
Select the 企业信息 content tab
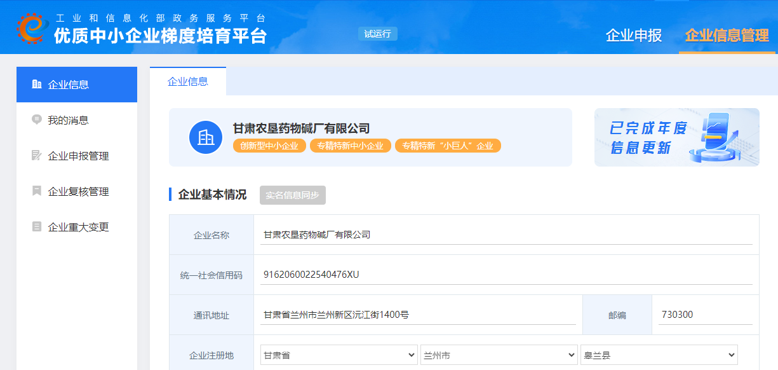point(187,81)
